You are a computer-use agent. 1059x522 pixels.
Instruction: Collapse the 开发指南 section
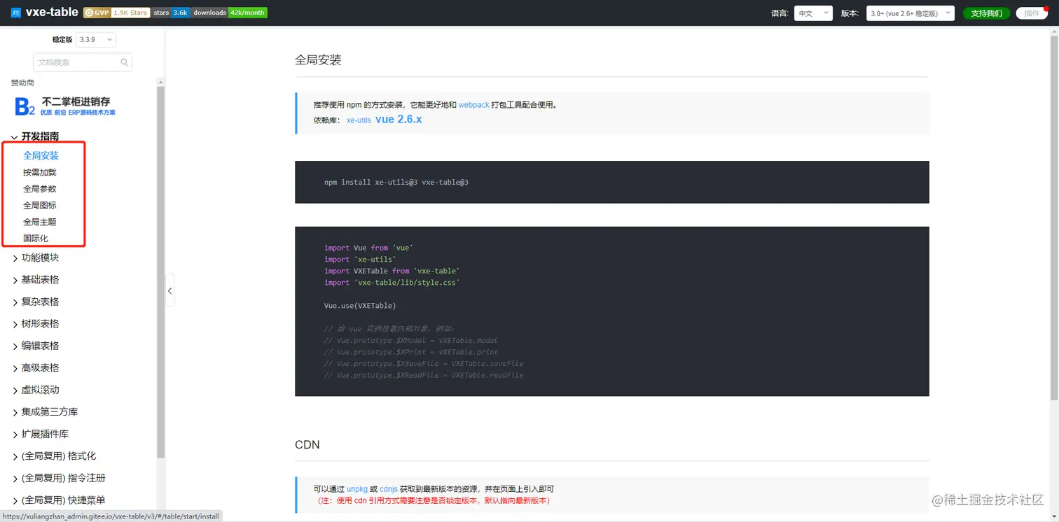point(35,136)
